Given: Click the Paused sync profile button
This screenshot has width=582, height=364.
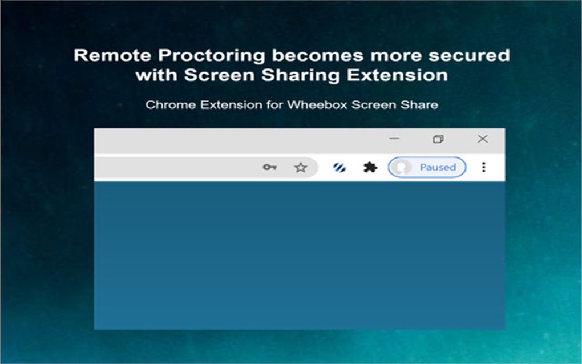Looking at the screenshot, I should click(x=427, y=167).
